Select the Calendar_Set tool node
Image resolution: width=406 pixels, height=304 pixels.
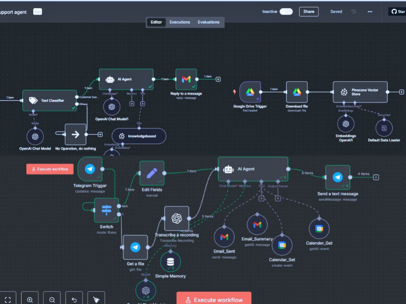(x=282, y=245)
